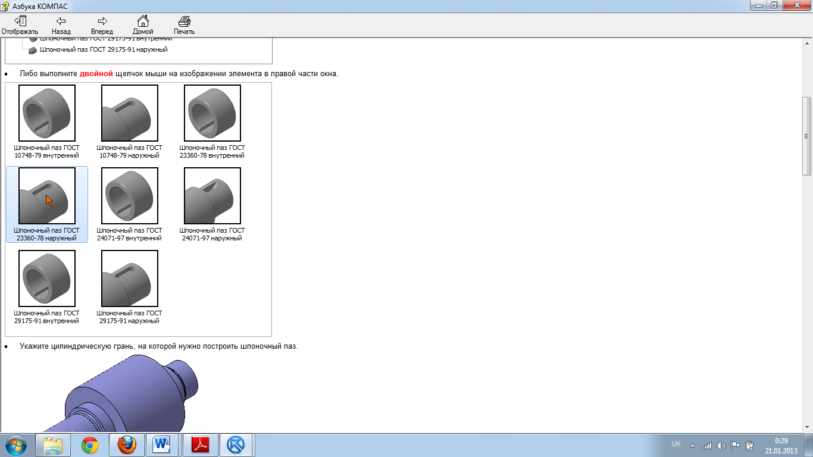Select the ГОСТ 24071-97 наружный keyway image

click(212, 196)
